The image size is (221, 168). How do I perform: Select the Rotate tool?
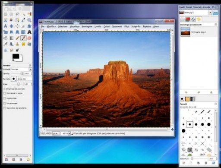click(29, 26)
